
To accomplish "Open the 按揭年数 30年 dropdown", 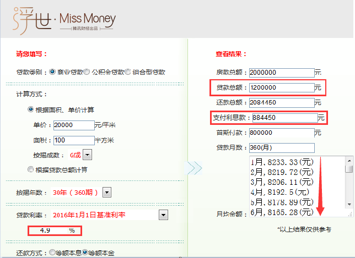I will pos(107,192).
